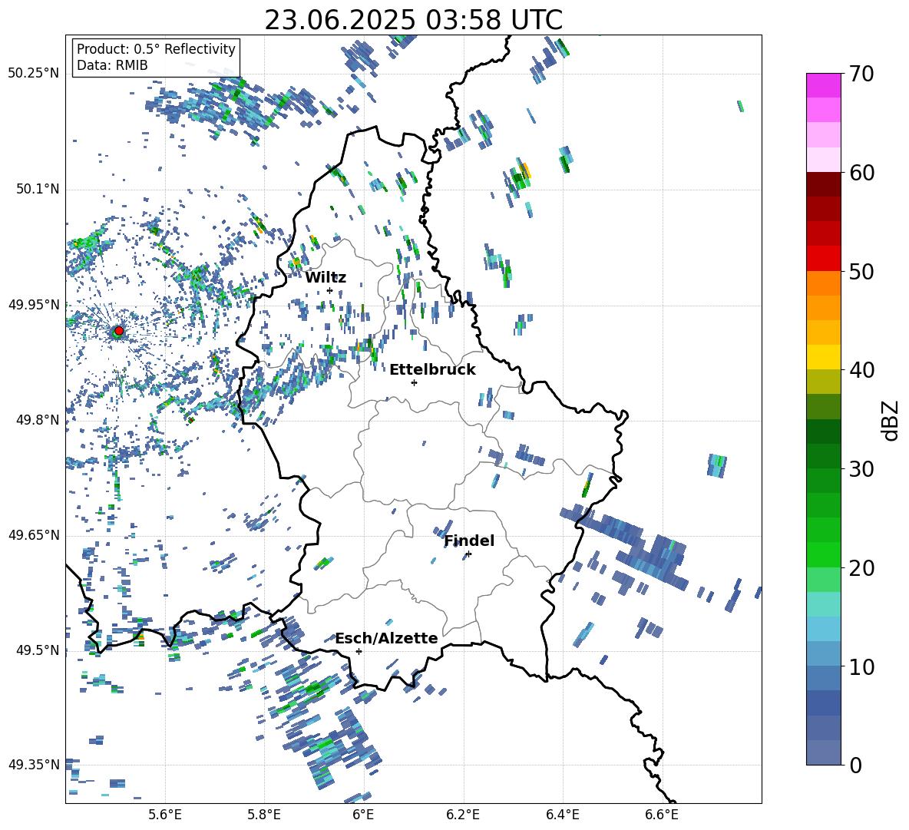The height and width of the screenshot is (830, 909).
Task: Click the colorbar tick label 0
Action: click(855, 765)
